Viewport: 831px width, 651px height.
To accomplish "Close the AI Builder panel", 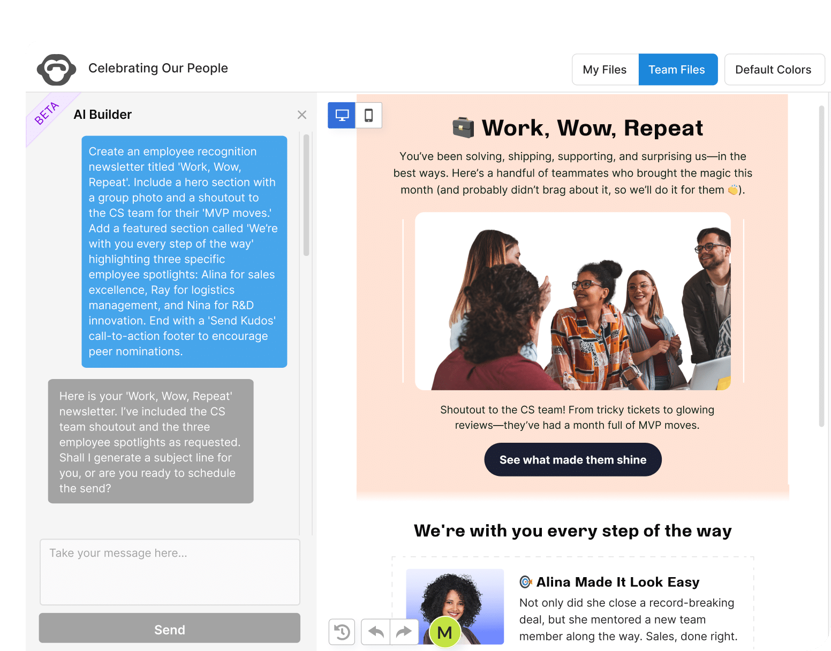I will [x=302, y=115].
